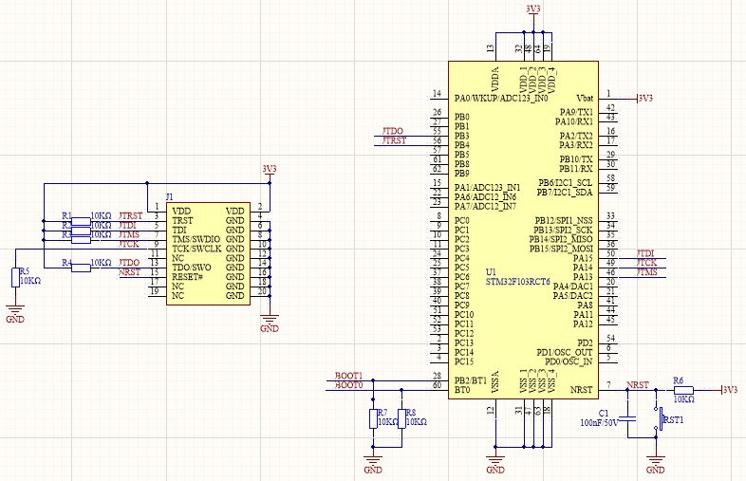Screen dimensions: 746x481
Task: Click the JTDO net label beside PB3
Action: tap(393, 131)
